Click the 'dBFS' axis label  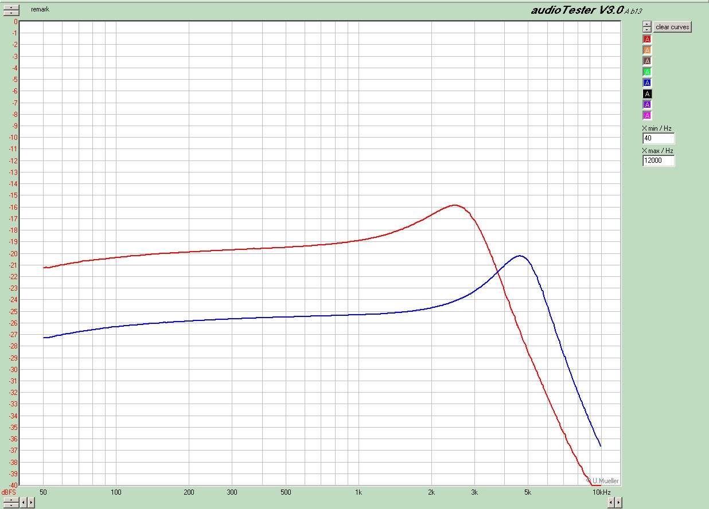pos(9,492)
